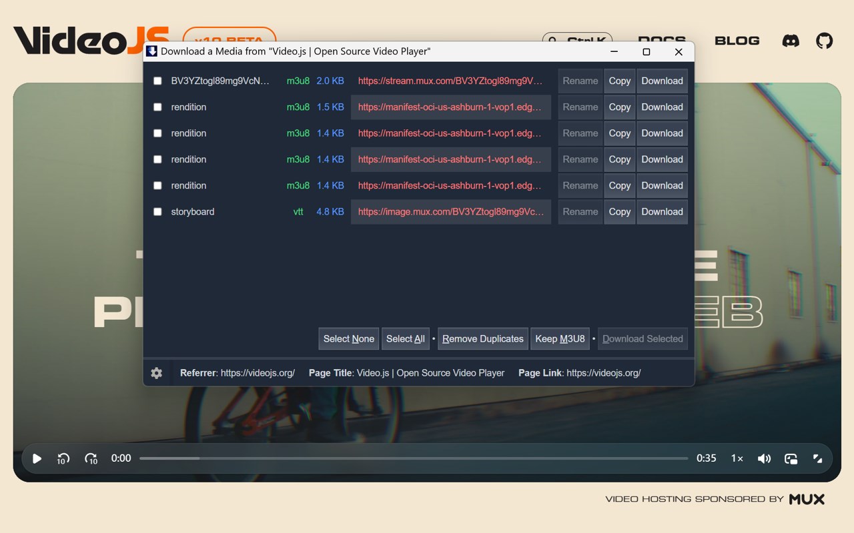Click the Page Link text "https://videojs.org/"

coord(604,373)
